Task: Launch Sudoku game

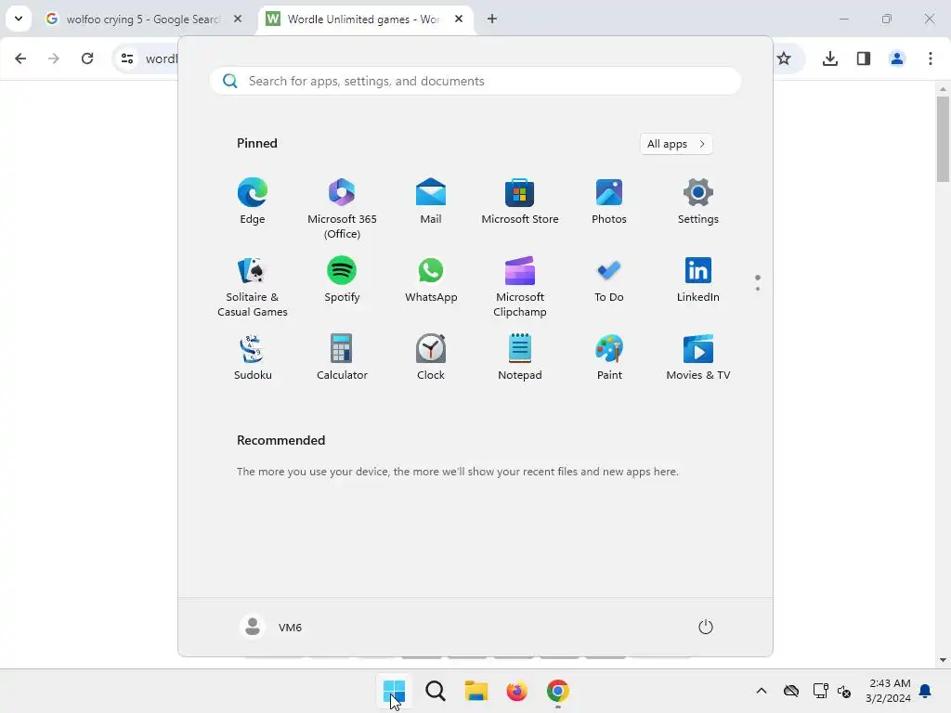Action: [253, 357]
